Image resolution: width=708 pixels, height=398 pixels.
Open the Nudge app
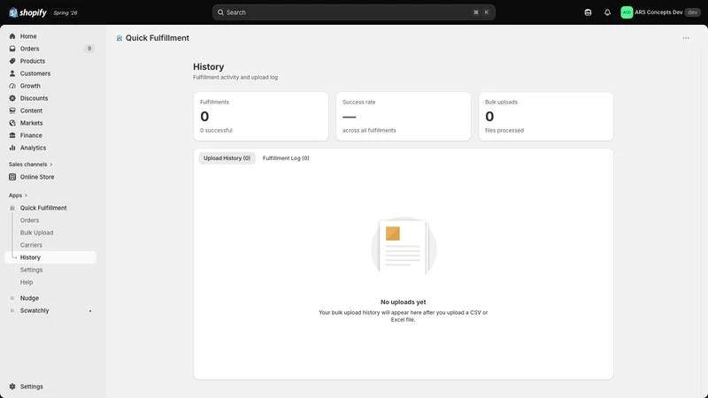pos(29,298)
